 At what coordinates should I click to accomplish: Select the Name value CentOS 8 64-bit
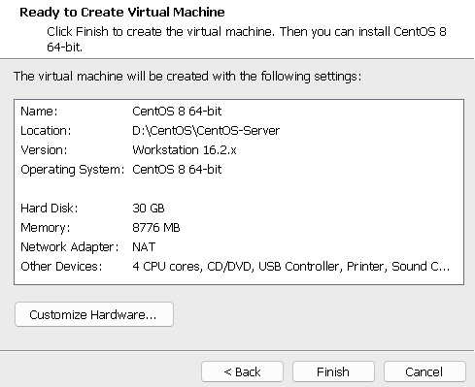pos(177,112)
